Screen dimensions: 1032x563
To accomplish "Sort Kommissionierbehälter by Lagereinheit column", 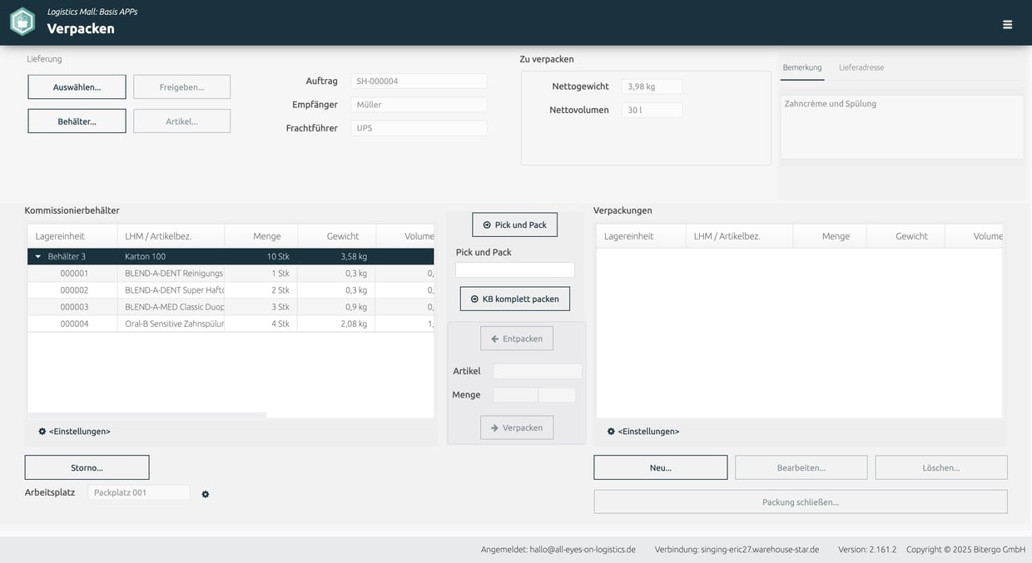I will [72, 236].
